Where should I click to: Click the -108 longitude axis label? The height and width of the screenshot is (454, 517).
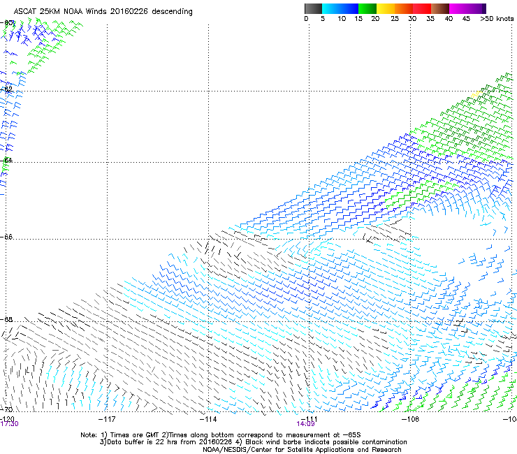tap(410, 419)
